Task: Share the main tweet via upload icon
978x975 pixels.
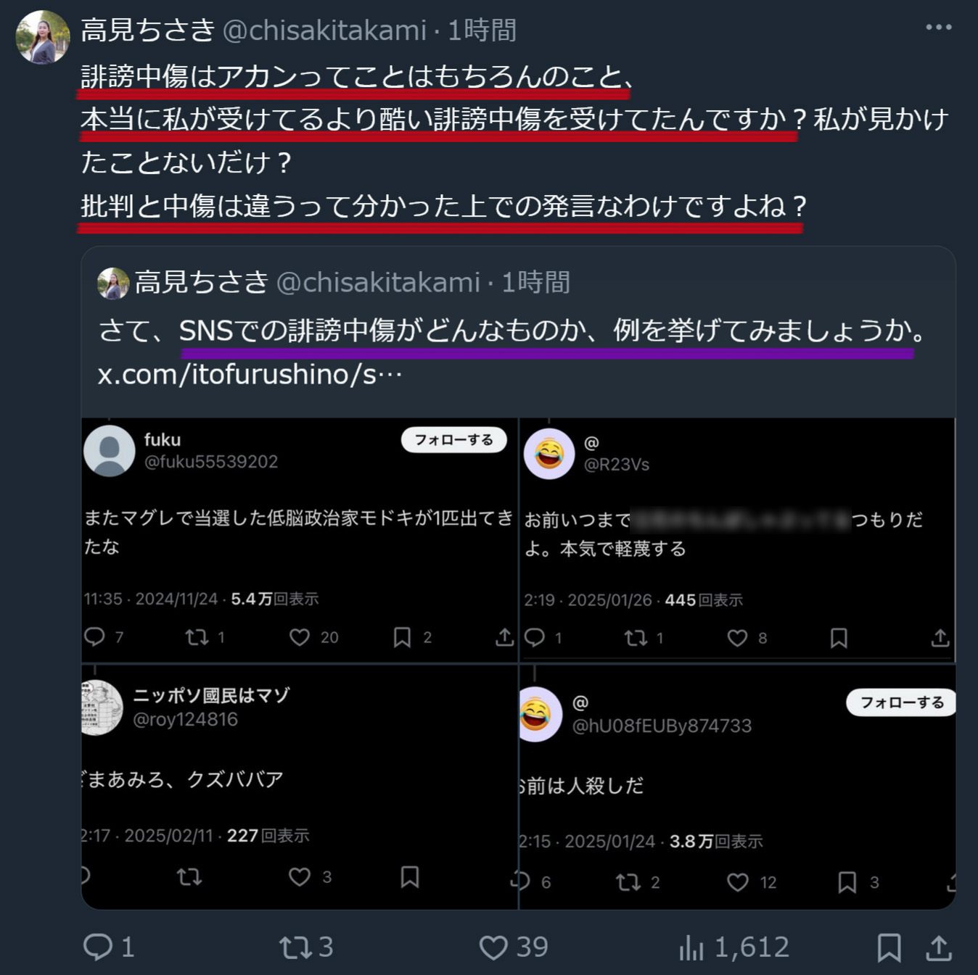Action: [939, 947]
